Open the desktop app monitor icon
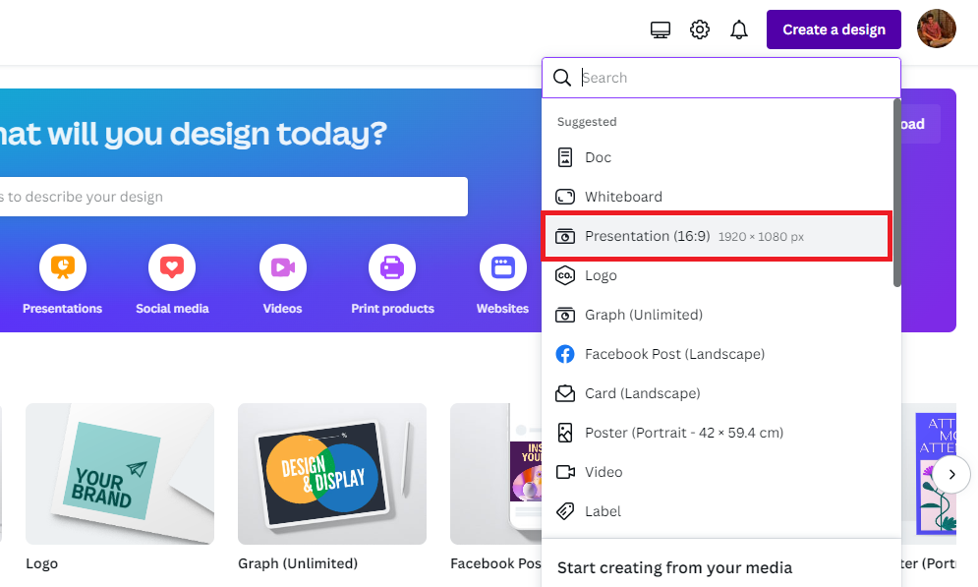This screenshot has width=978, height=587. 660,29
